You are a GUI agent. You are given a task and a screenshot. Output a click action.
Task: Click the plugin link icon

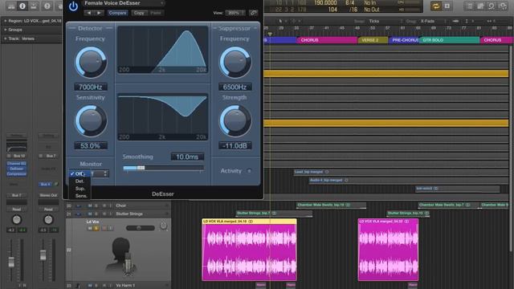pyautogui.click(x=253, y=13)
